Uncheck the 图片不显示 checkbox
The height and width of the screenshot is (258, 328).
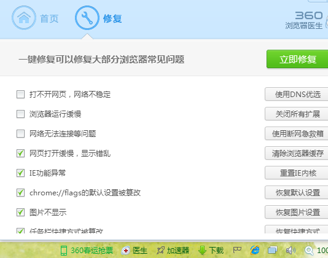tap(20, 213)
